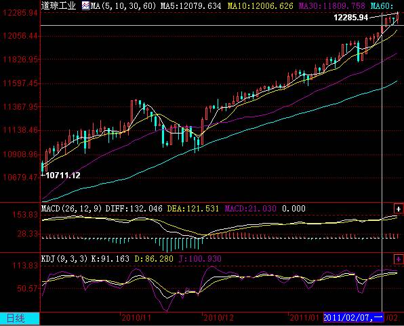Image resolution: width=404 pixels, height=326 pixels.
Task: Open the MACD(26,12,9) parameters label
Action: [x=72, y=209]
